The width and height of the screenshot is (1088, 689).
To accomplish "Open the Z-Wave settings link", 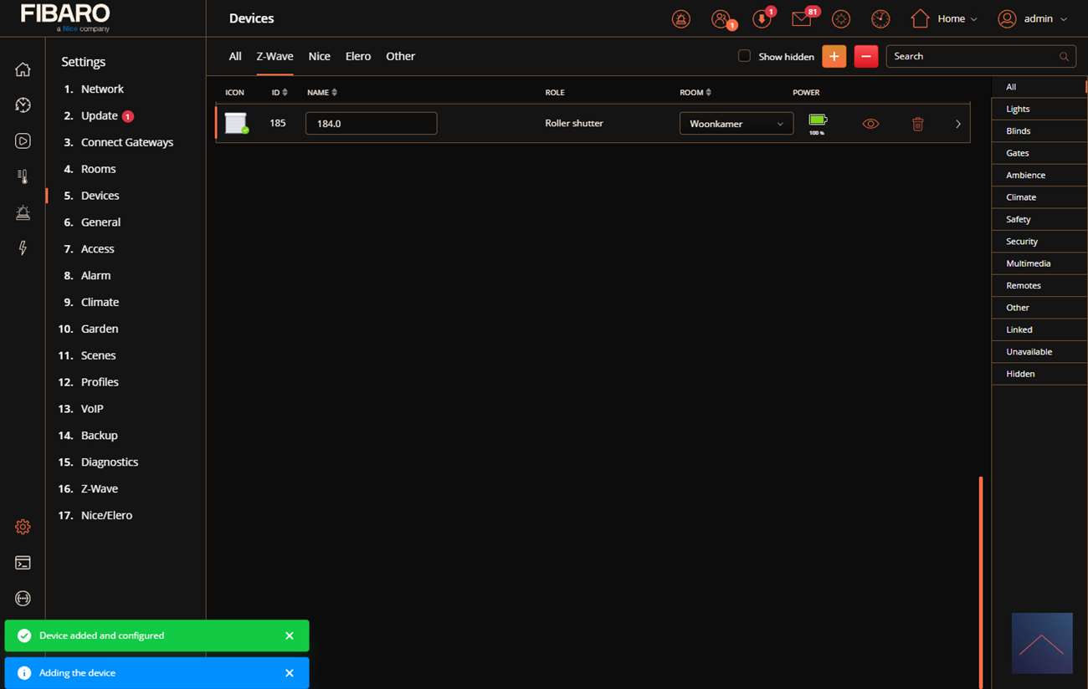I will [x=99, y=488].
